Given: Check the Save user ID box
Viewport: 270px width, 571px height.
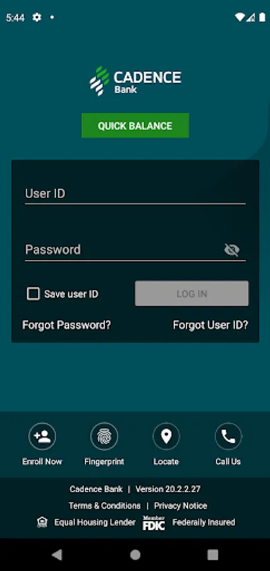Looking at the screenshot, I should (34, 294).
